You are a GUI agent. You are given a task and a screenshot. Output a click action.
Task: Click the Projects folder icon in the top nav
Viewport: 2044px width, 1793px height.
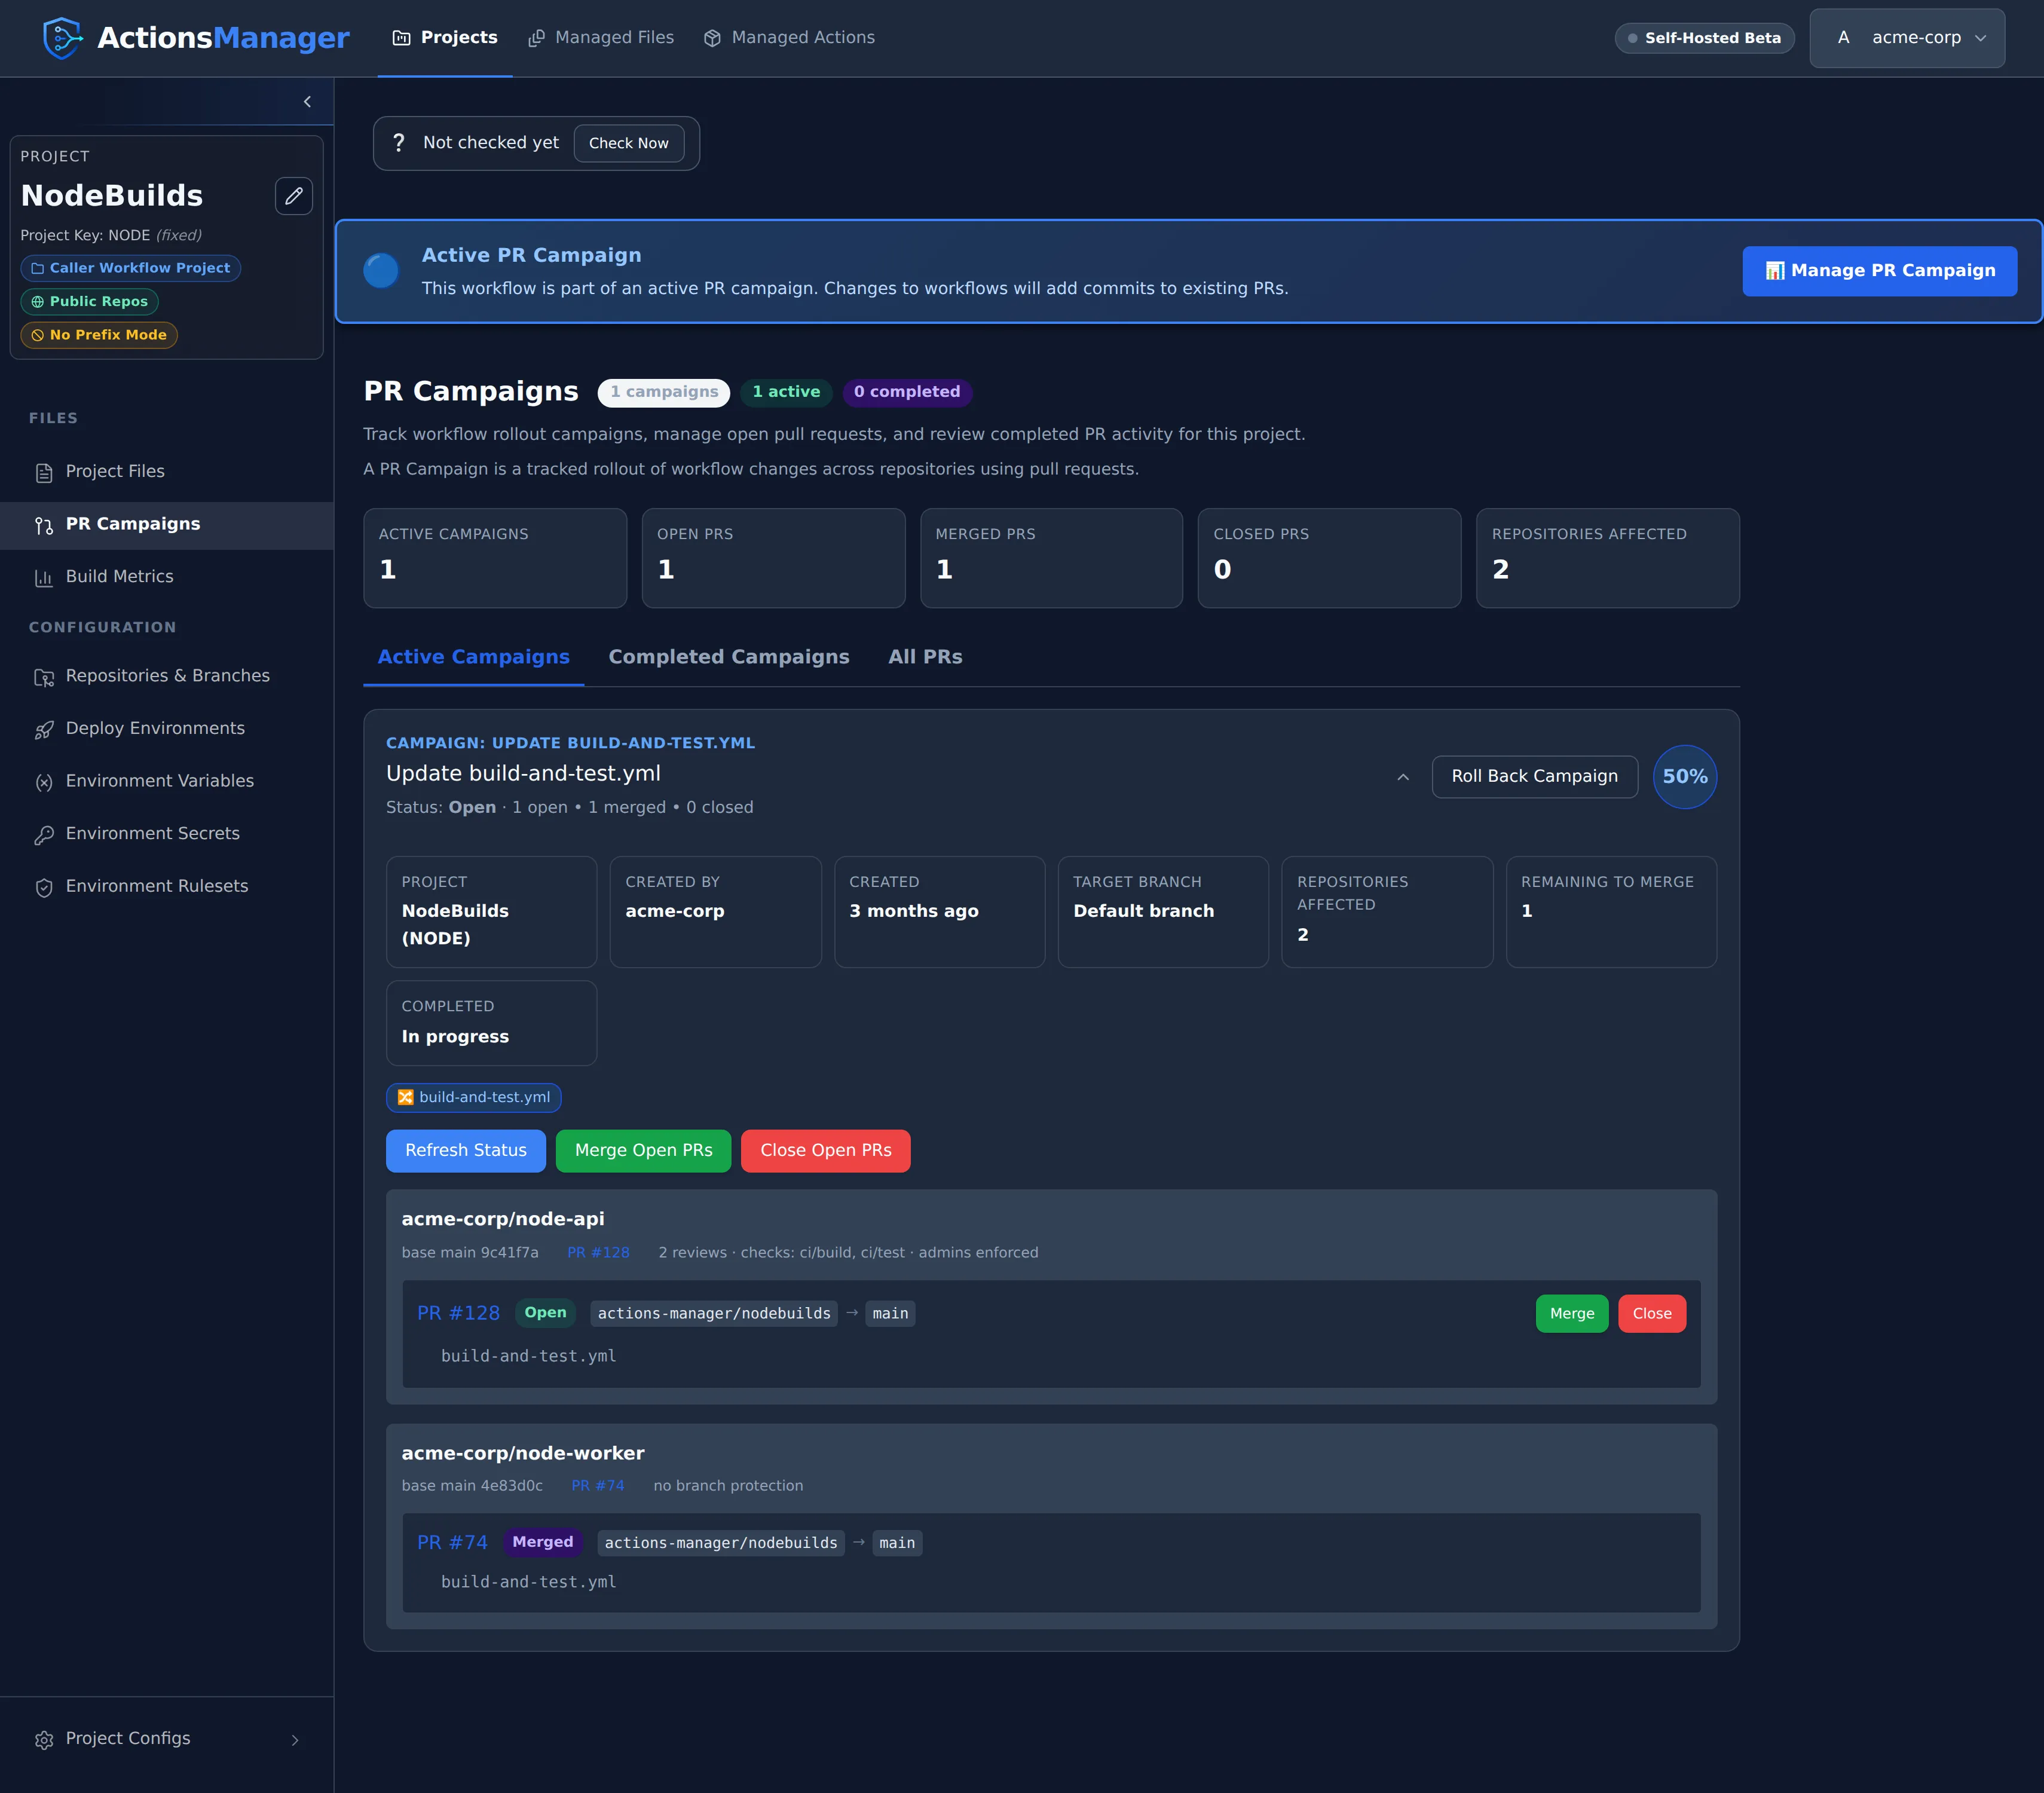click(x=401, y=38)
